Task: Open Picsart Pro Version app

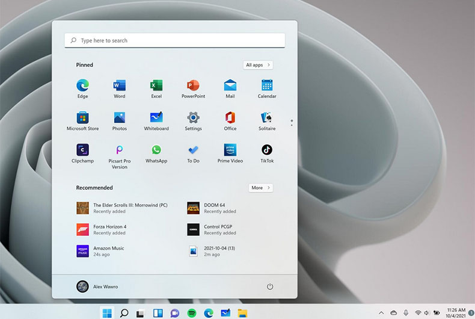Action: tap(120, 156)
